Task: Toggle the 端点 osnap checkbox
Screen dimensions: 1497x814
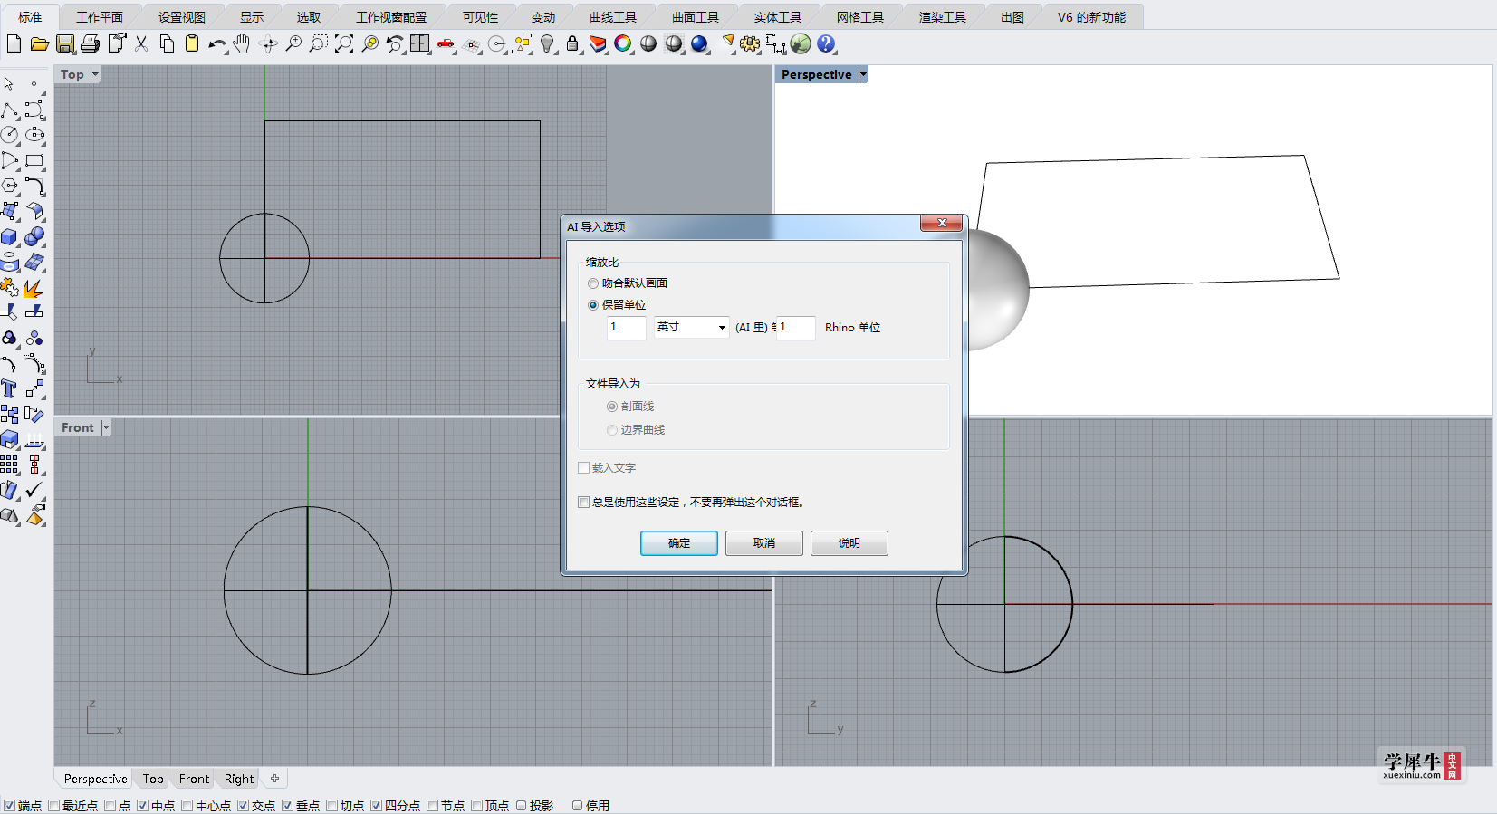Action: click(x=9, y=806)
